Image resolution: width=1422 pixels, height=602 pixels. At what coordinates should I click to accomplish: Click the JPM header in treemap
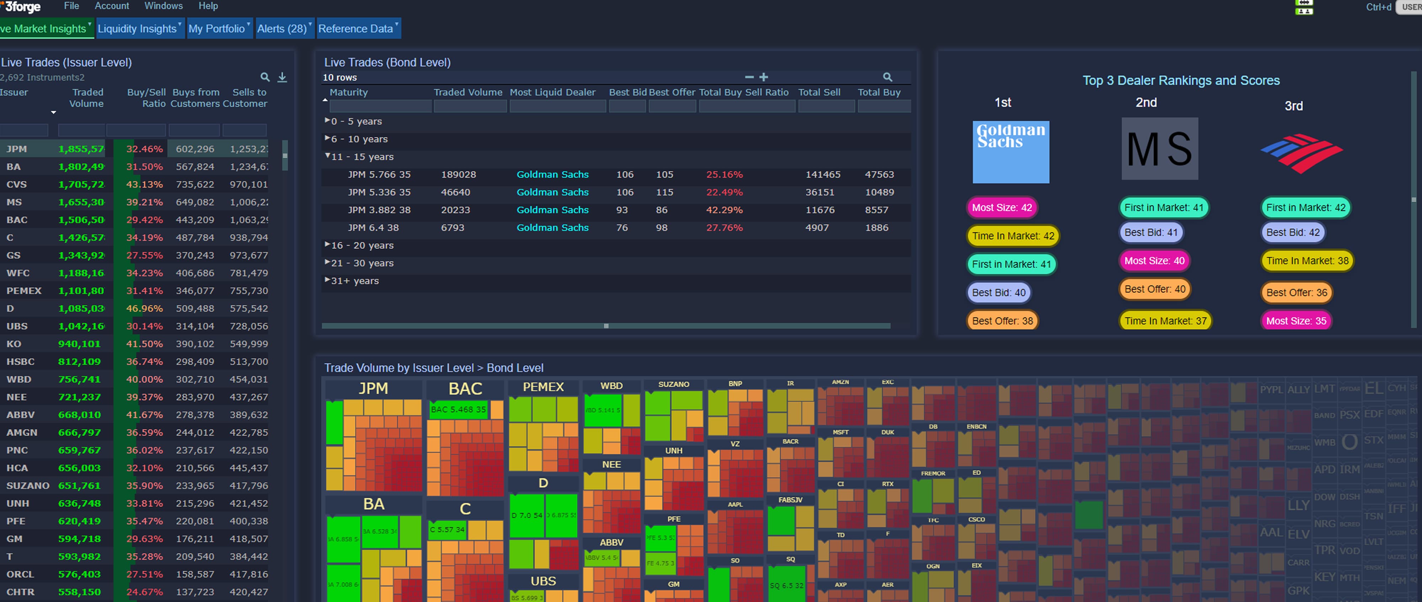pyautogui.click(x=373, y=388)
